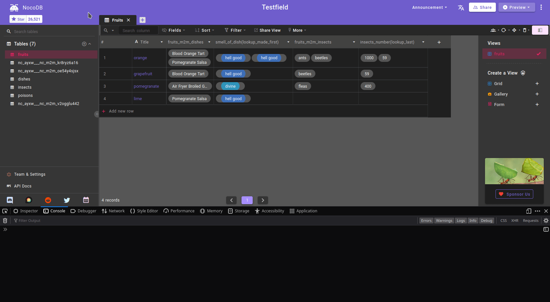The image size is (550, 302).
Task: Click the Sponsor Us button
Action: click(x=514, y=194)
